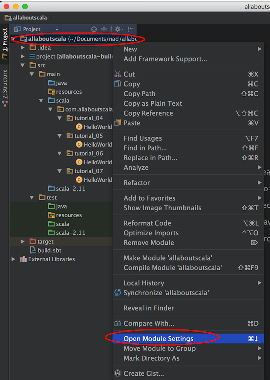The width and height of the screenshot is (270, 380).
Task: Click the copy icon beside Copy
Action: click(118, 83)
